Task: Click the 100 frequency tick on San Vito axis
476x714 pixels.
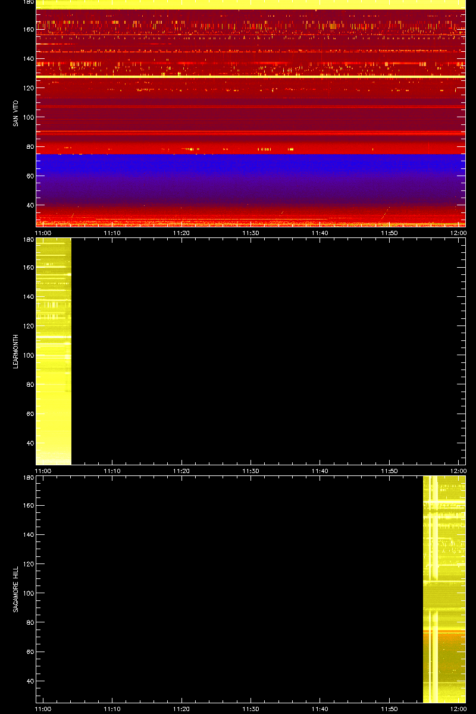Action: pos(28,117)
